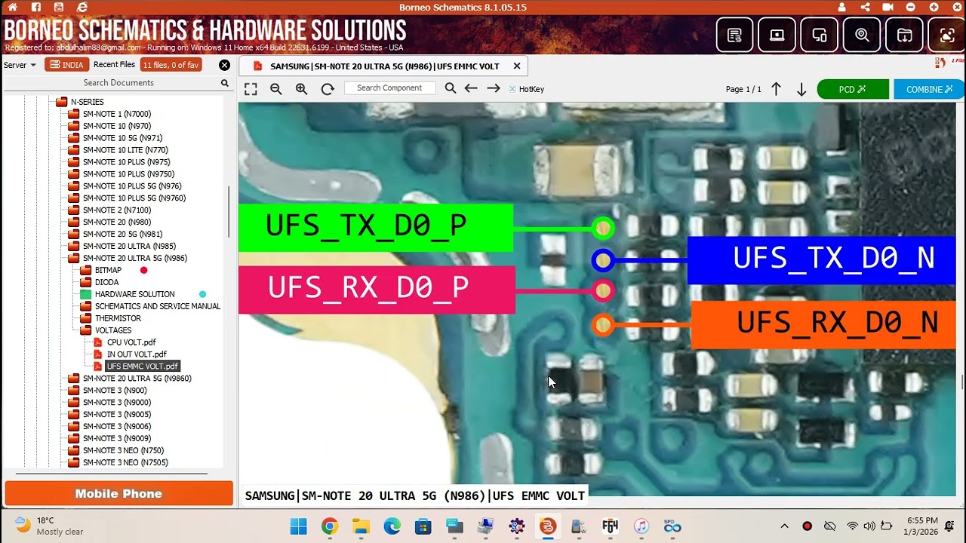The image size is (966, 543).
Task: Select the Recent Files tab
Action: coord(115,65)
